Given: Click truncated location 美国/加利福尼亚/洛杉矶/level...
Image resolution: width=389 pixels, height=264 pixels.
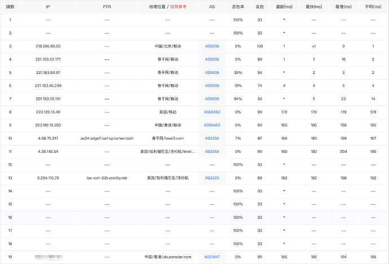Looking at the screenshot, I should click(x=167, y=151).
